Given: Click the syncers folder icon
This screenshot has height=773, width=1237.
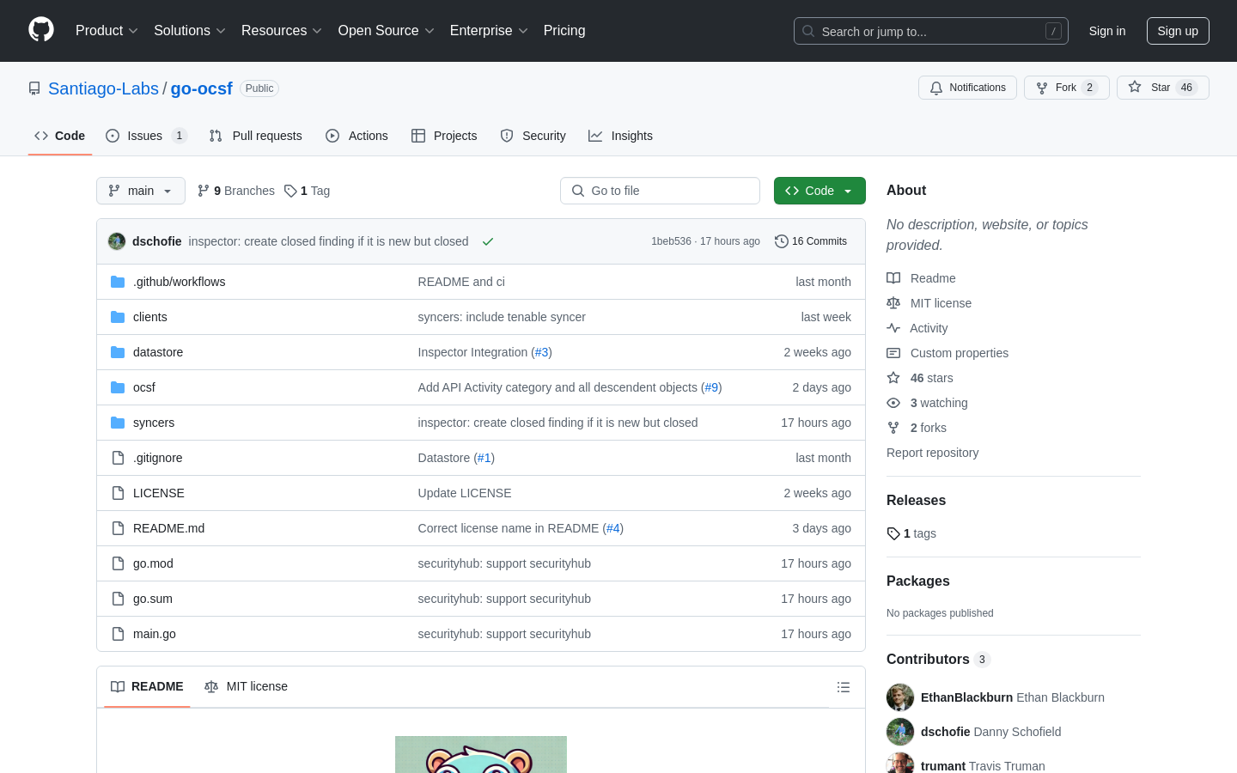Looking at the screenshot, I should coord(118,423).
